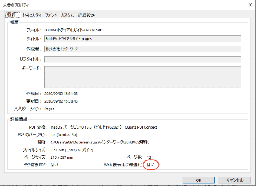Click inside the キーワード text area
This screenshot has width=256, height=186.
click(x=143, y=75)
